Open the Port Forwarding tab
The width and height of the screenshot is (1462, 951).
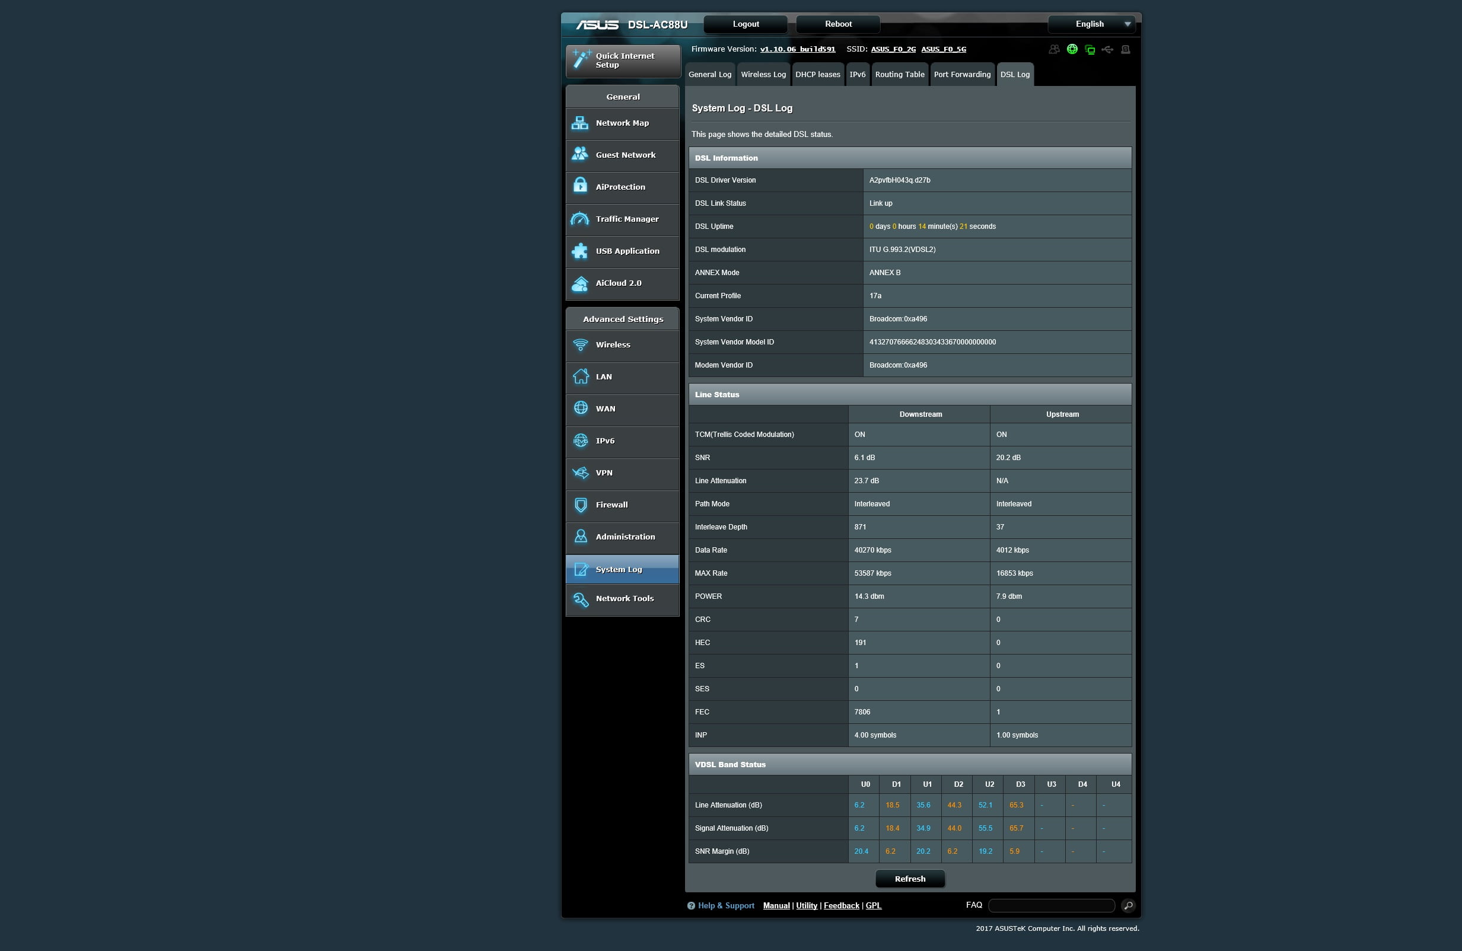click(x=962, y=74)
